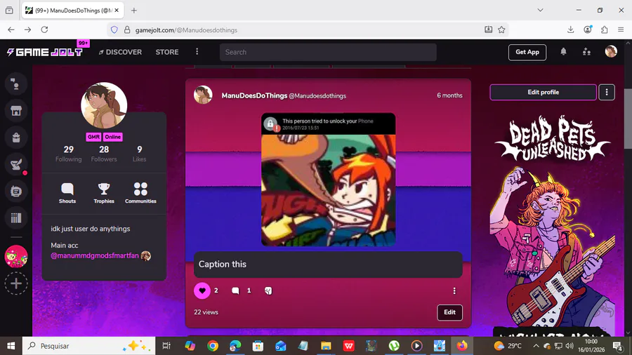Image resolution: width=632 pixels, height=355 pixels.
Task: Open the Firefox downloads panel
Action: tap(570, 29)
